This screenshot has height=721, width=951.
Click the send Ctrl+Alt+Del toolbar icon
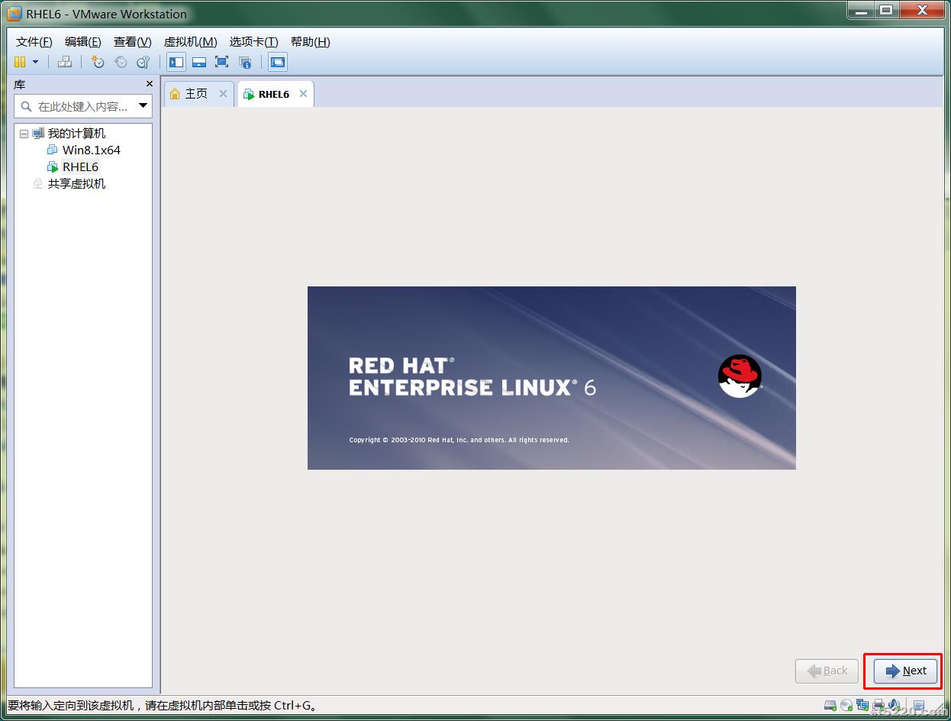66,62
